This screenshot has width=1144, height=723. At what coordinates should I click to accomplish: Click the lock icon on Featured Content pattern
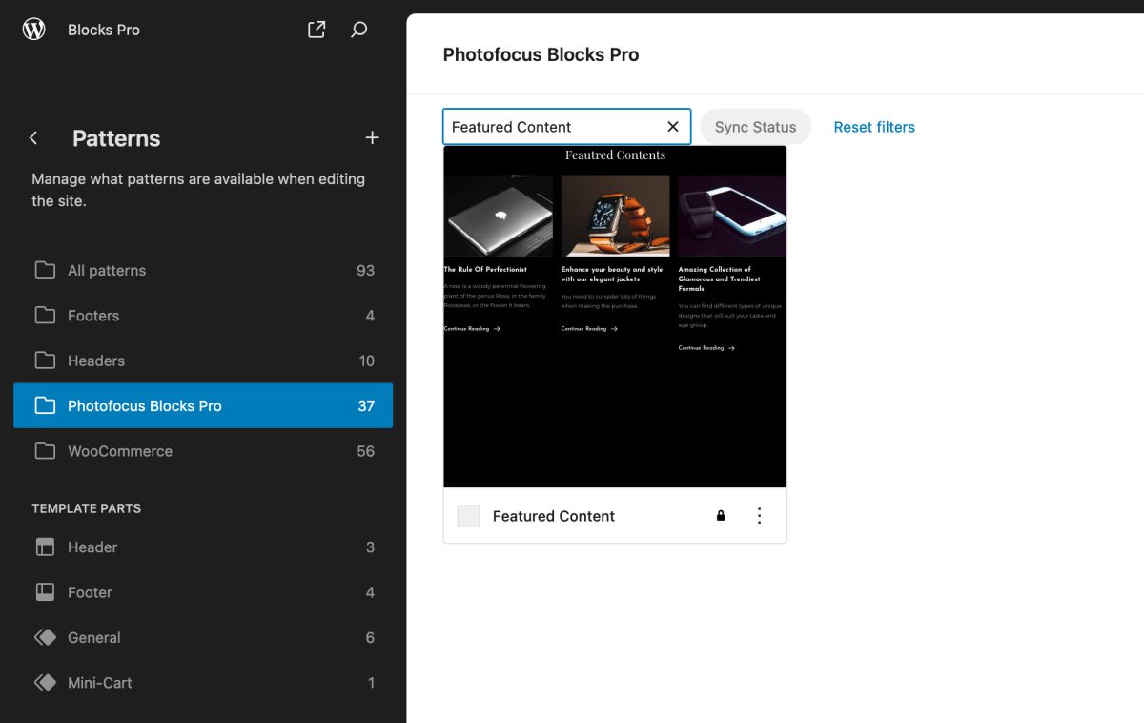pyautogui.click(x=720, y=515)
